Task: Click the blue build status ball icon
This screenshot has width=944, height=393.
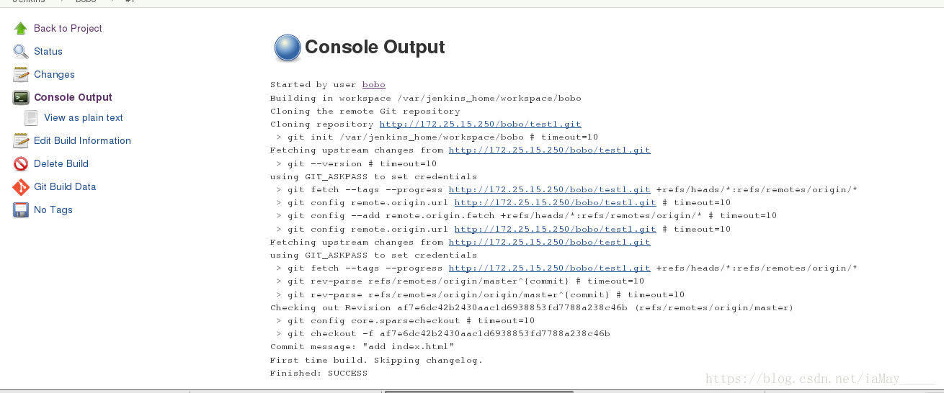Action: [x=287, y=48]
